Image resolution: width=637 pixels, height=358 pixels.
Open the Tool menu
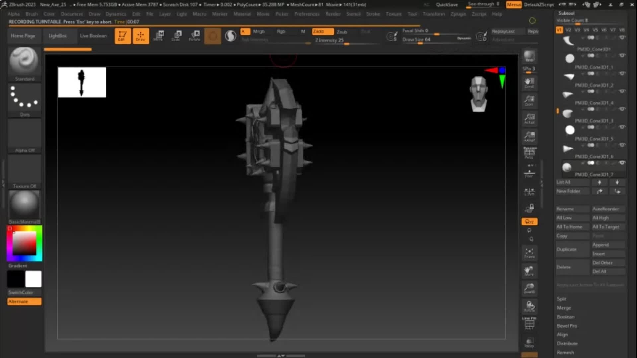[412, 14]
